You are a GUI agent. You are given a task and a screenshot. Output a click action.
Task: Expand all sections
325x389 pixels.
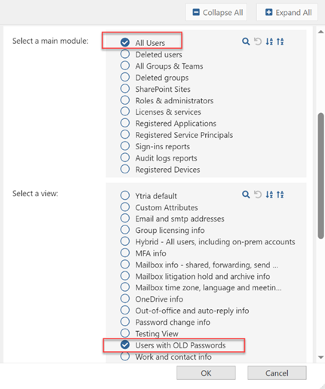point(287,12)
